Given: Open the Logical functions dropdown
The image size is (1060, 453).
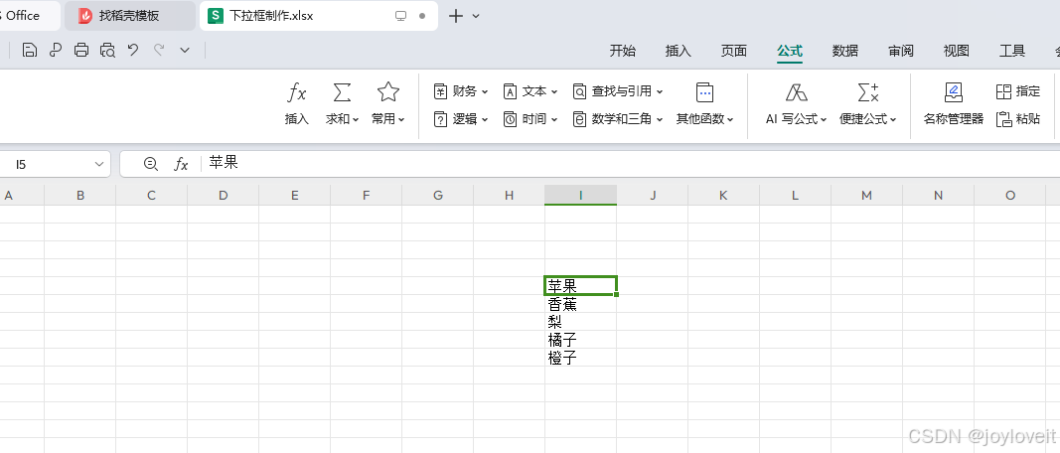Looking at the screenshot, I should (461, 119).
